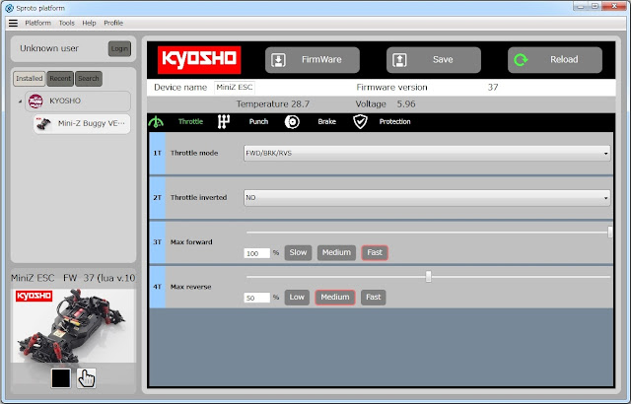
Task: Click the Punch gear-shift icon
Action: pyautogui.click(x=224, y=122)
